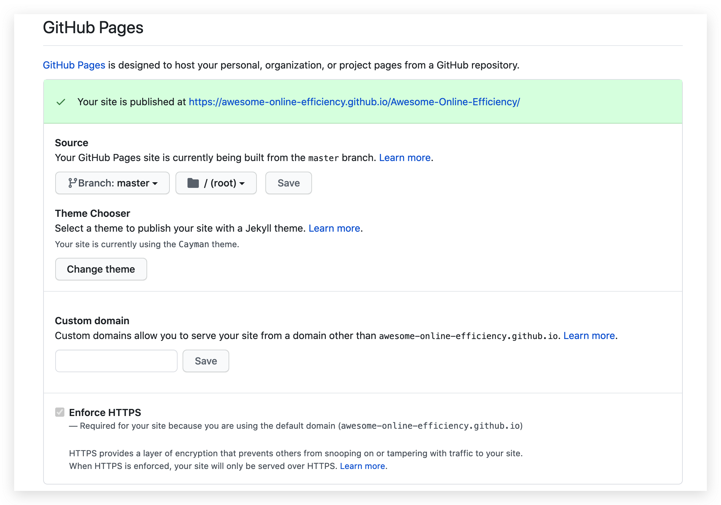This screenshot has width=721, height=505.
Task: Click the Enforce HTTPS label text
Action: [105, 412]
